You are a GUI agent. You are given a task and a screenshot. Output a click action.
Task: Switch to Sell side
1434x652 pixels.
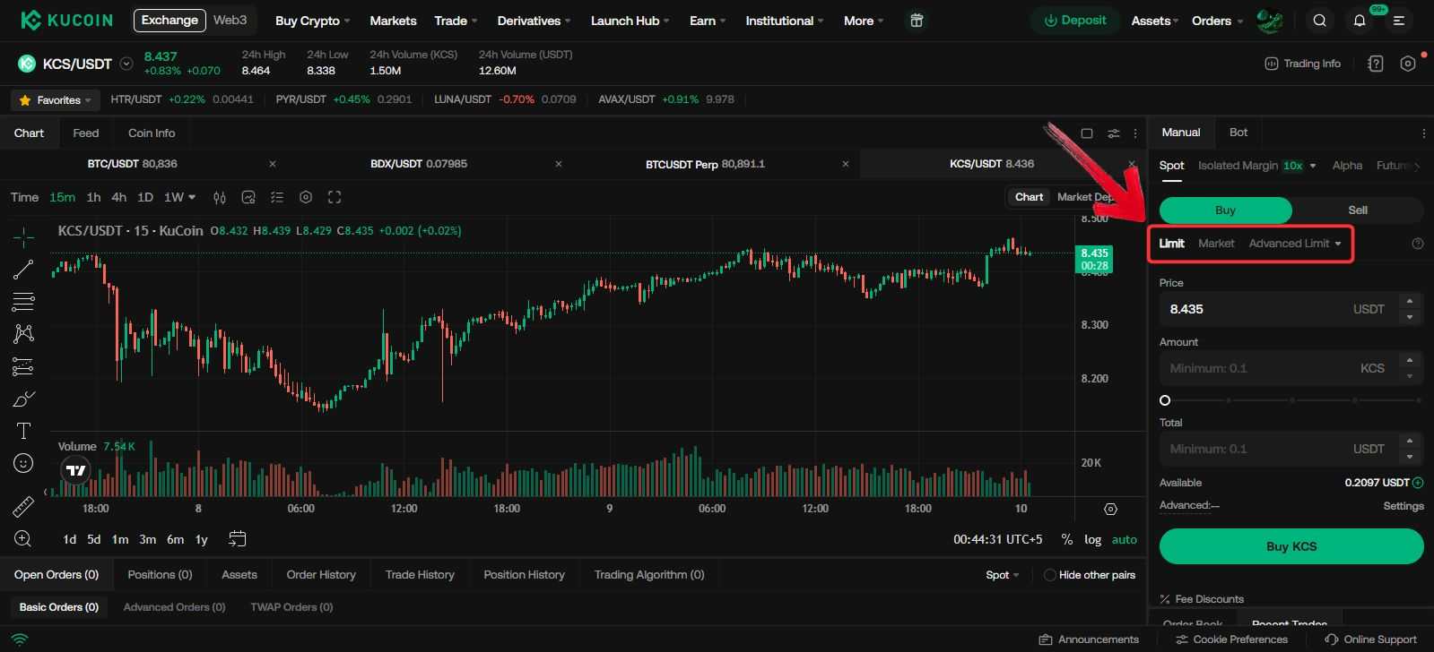pyautogui.click(x=1358, y=210)
